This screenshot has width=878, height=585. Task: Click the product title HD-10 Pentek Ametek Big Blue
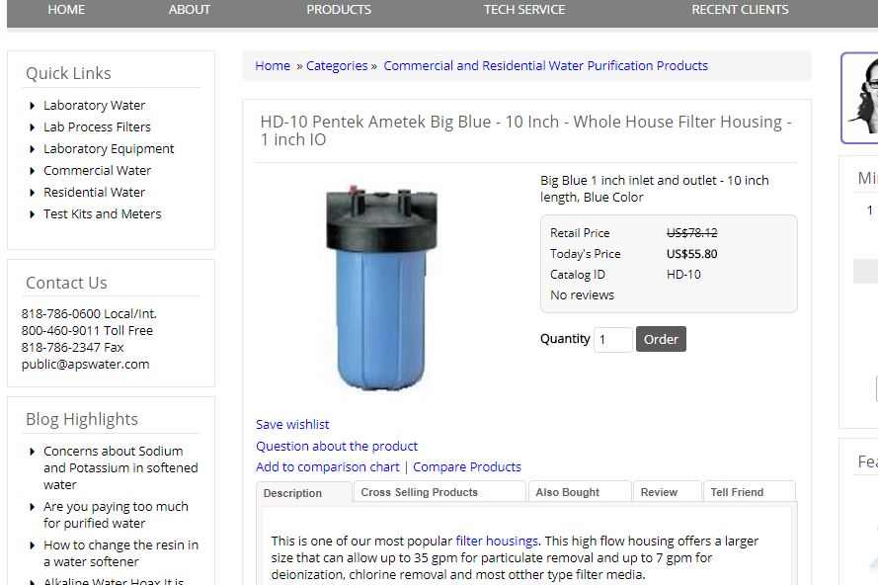525,130
